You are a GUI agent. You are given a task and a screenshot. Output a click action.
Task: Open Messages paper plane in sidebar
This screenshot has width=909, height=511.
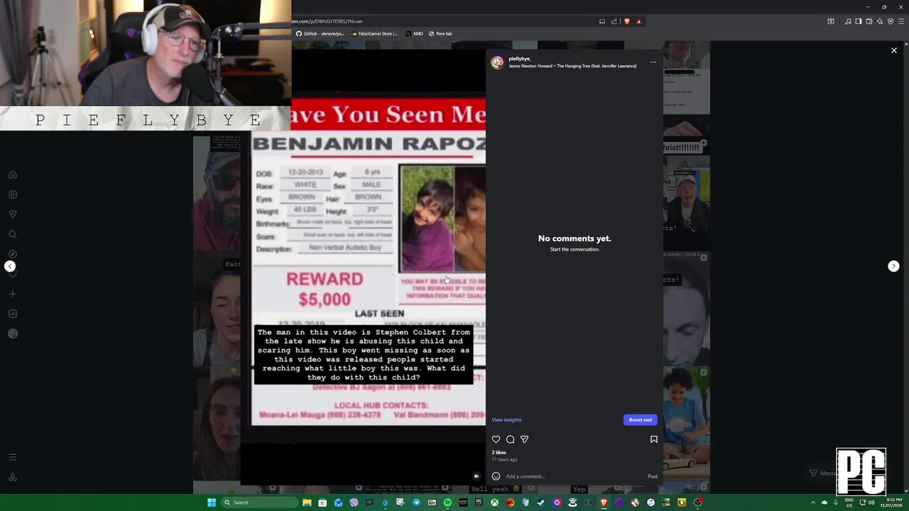pyautogui.click(x=13, y=214)
